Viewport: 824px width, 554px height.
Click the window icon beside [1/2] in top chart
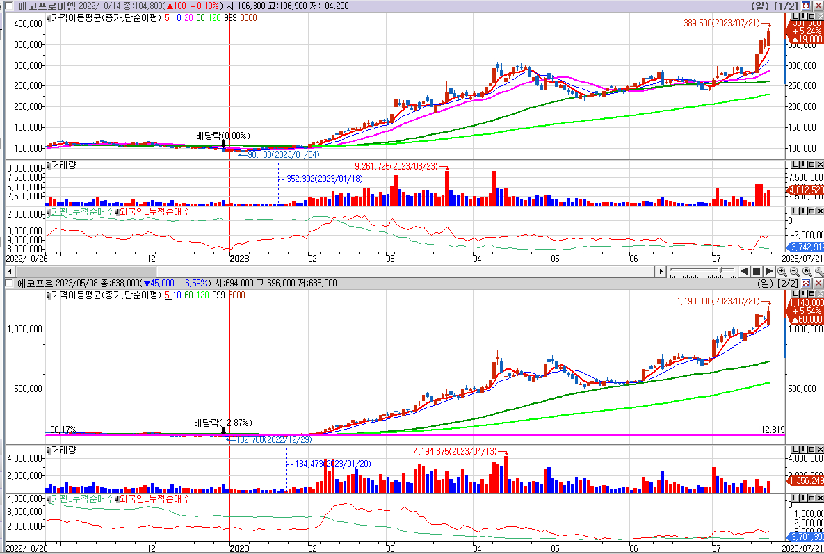point(806,6)
